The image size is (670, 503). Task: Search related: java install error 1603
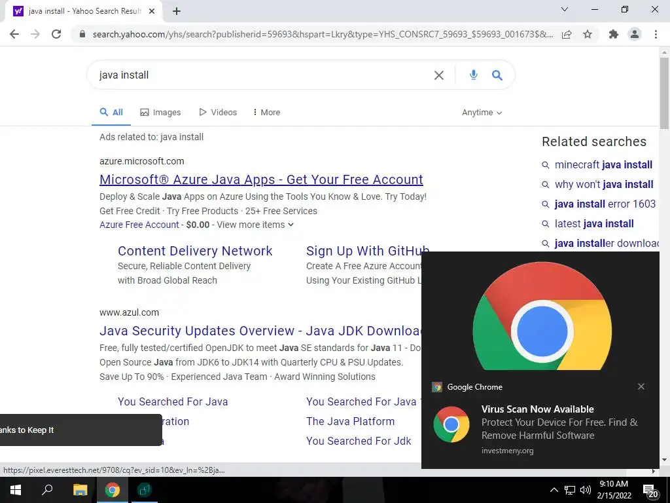[605, 204]
